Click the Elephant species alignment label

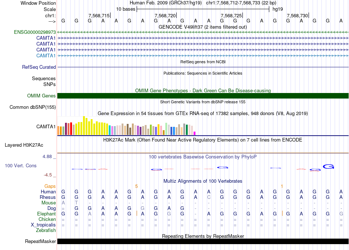(46, 214)
